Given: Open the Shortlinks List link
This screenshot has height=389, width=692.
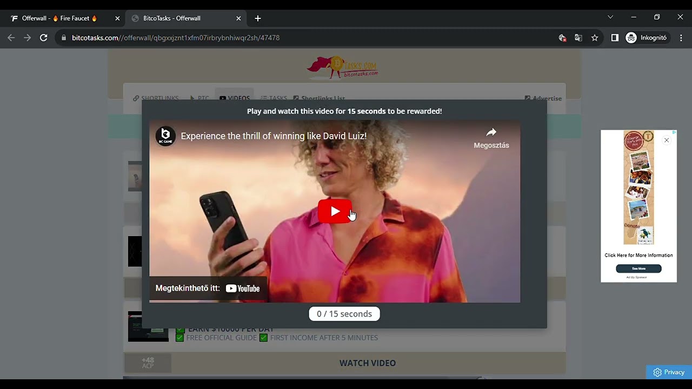Looking at the screenshot, I should [x=319, y=98].
